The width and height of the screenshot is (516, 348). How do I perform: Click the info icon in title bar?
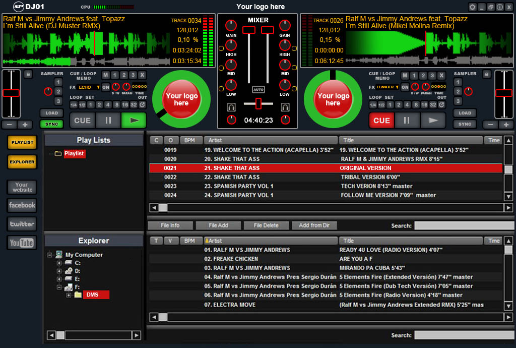pyautogui.click(x=499, y=7)
